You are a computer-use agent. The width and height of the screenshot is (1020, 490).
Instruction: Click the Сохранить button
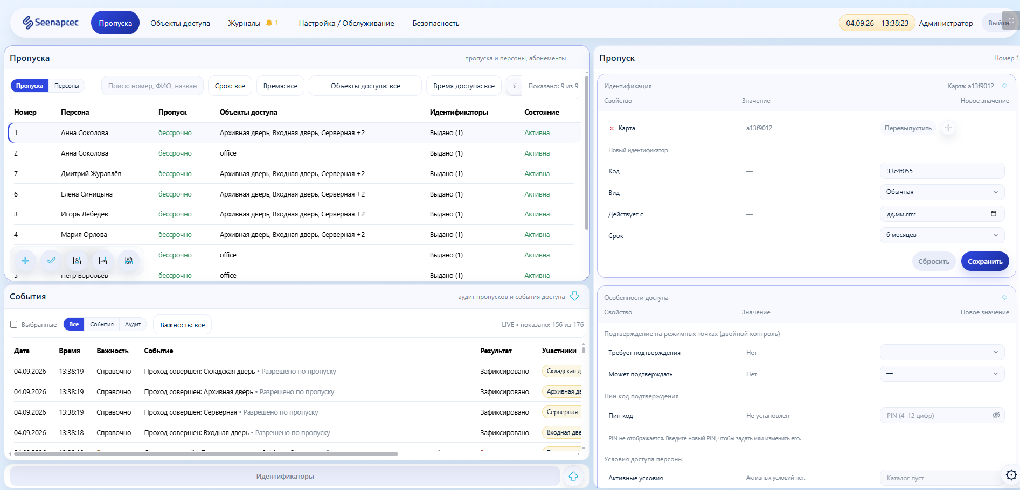pos(985,261)
